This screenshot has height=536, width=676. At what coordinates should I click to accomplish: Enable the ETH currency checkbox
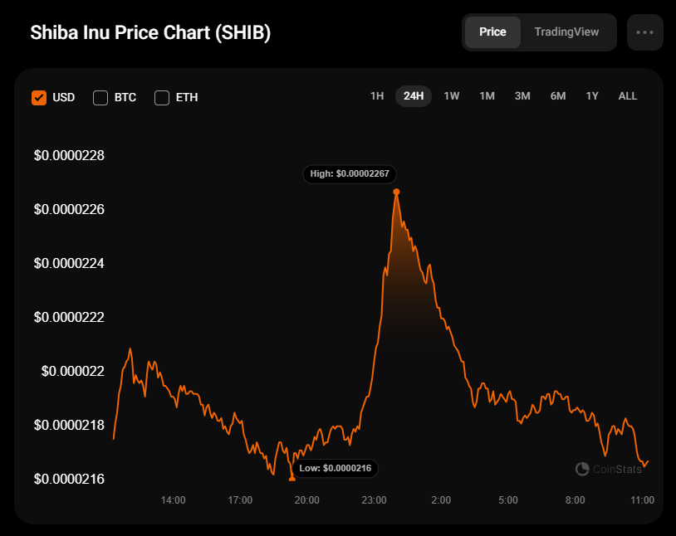coord(162,97)
